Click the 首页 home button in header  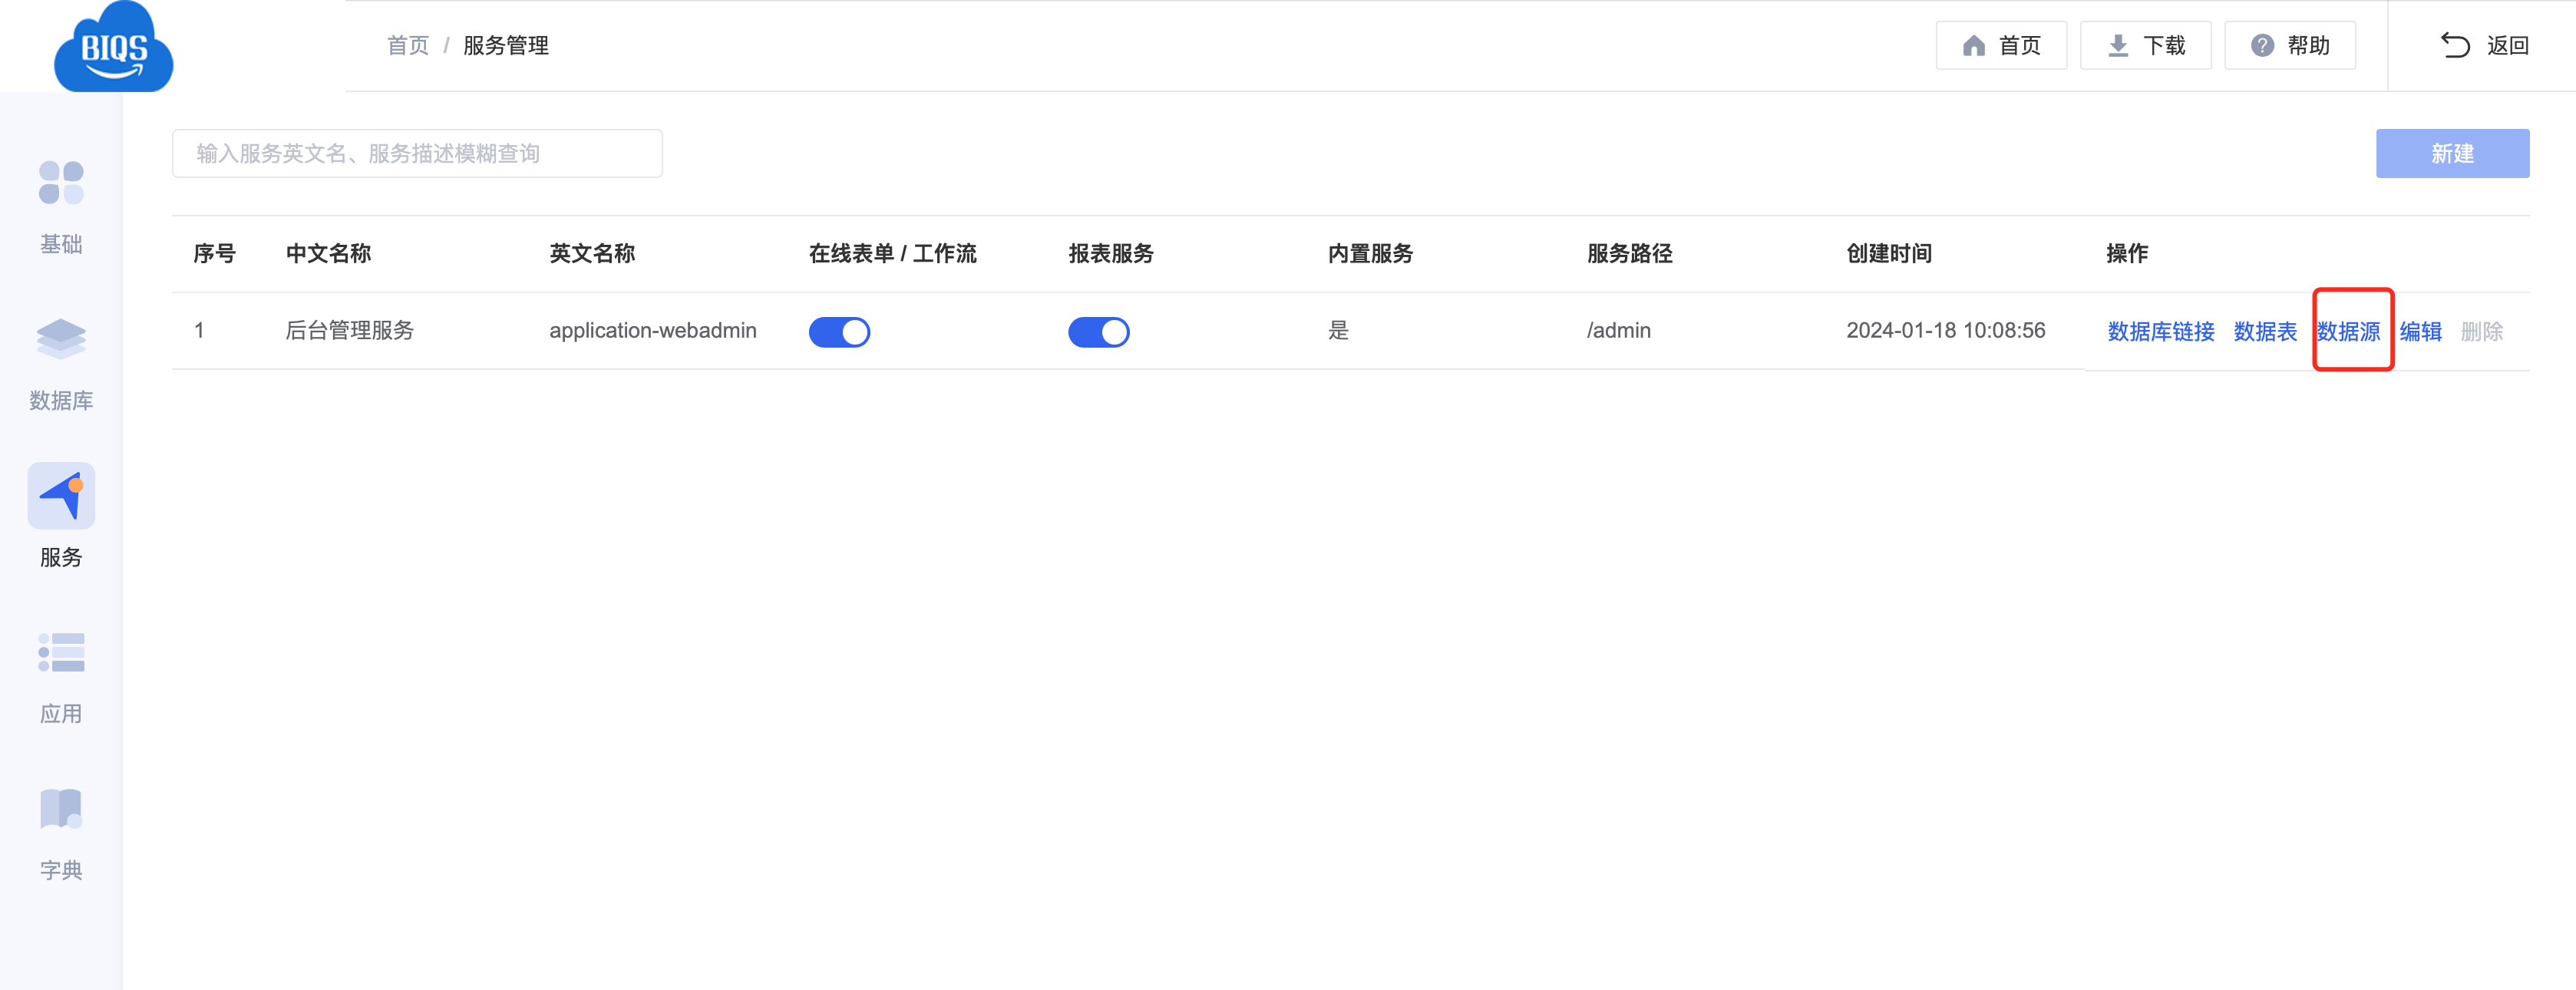tap(2001, 46)
